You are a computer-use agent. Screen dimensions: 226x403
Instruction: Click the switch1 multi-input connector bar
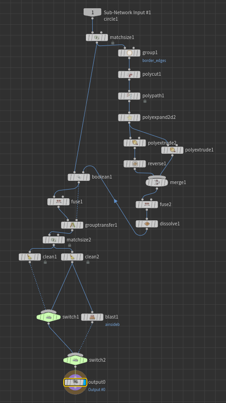click(49, 312)
